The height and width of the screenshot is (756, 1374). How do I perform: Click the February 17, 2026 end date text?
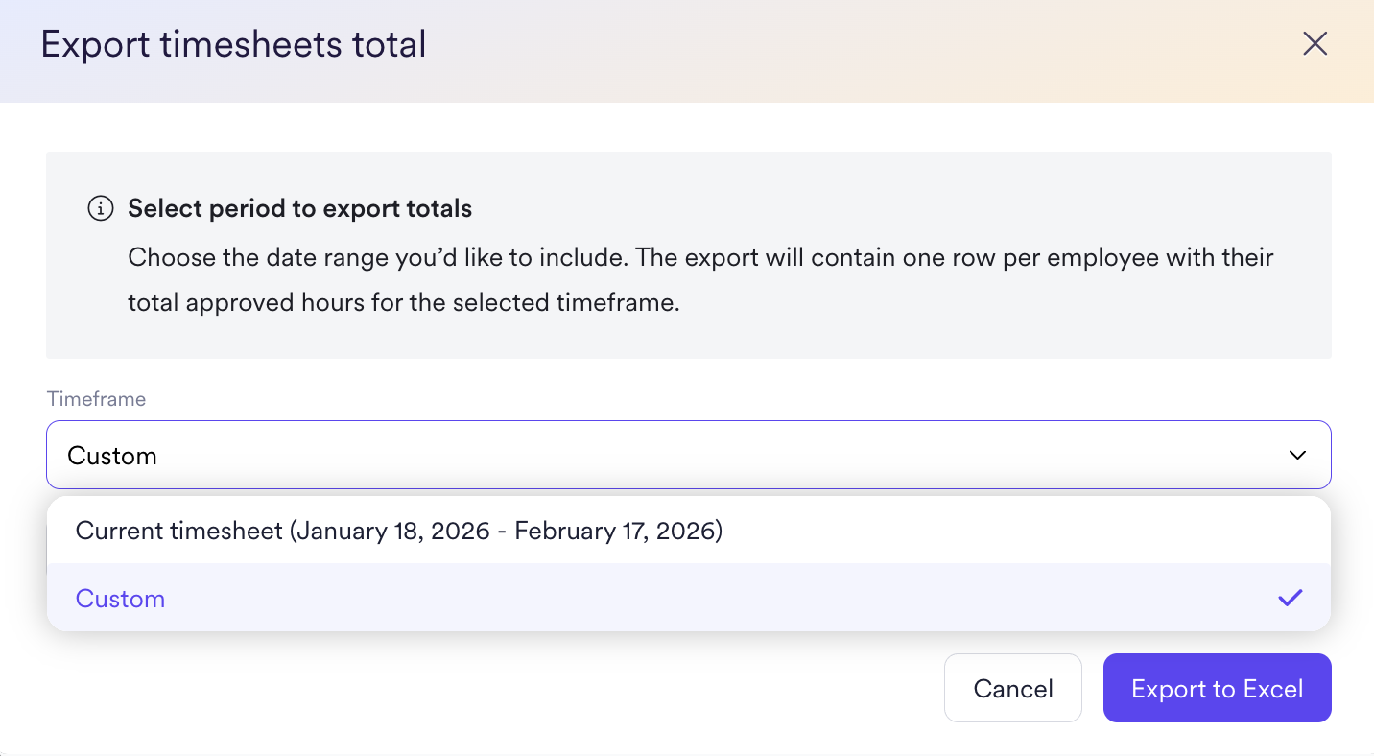(614, 531)
